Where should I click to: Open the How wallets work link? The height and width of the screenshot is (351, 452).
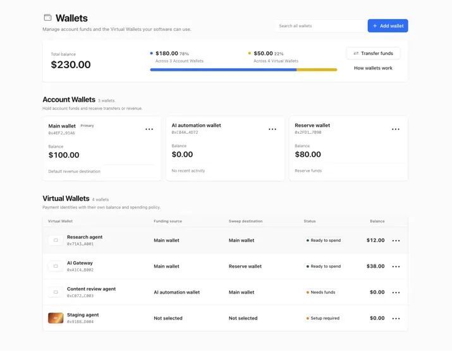pyautogui.click(x=373, y=68)
